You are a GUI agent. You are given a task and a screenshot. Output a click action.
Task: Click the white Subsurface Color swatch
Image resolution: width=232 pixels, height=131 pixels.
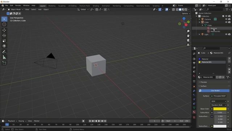220,126
